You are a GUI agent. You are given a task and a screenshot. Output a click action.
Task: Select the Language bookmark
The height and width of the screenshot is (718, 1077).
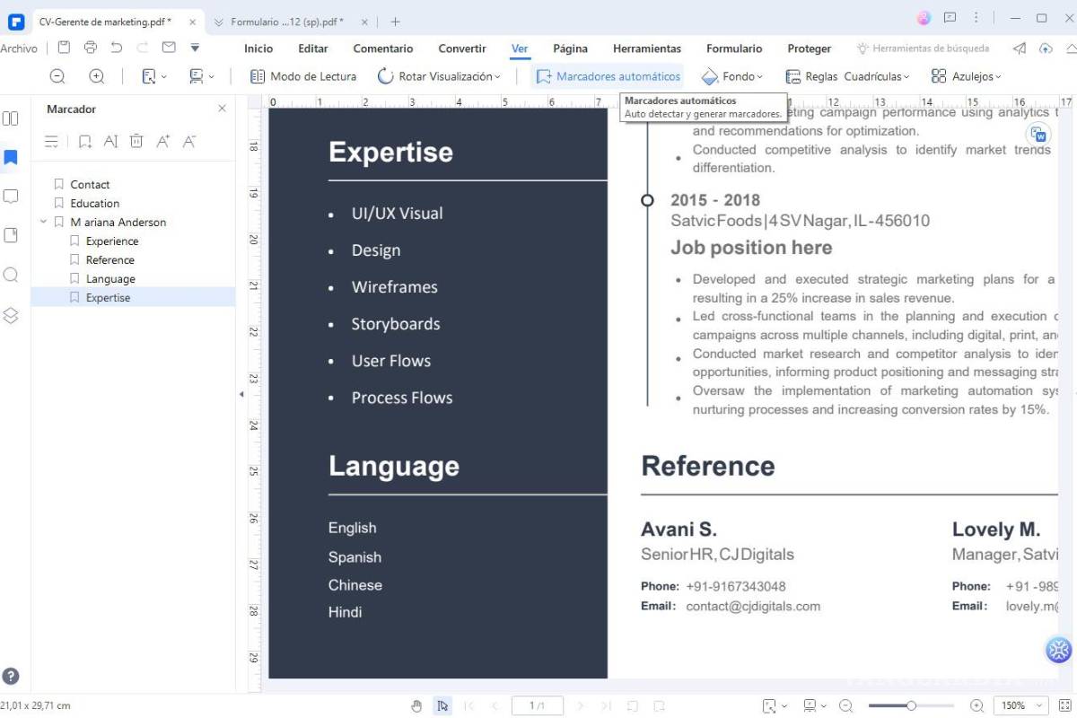pyautogui.click(x=110, y=279)
